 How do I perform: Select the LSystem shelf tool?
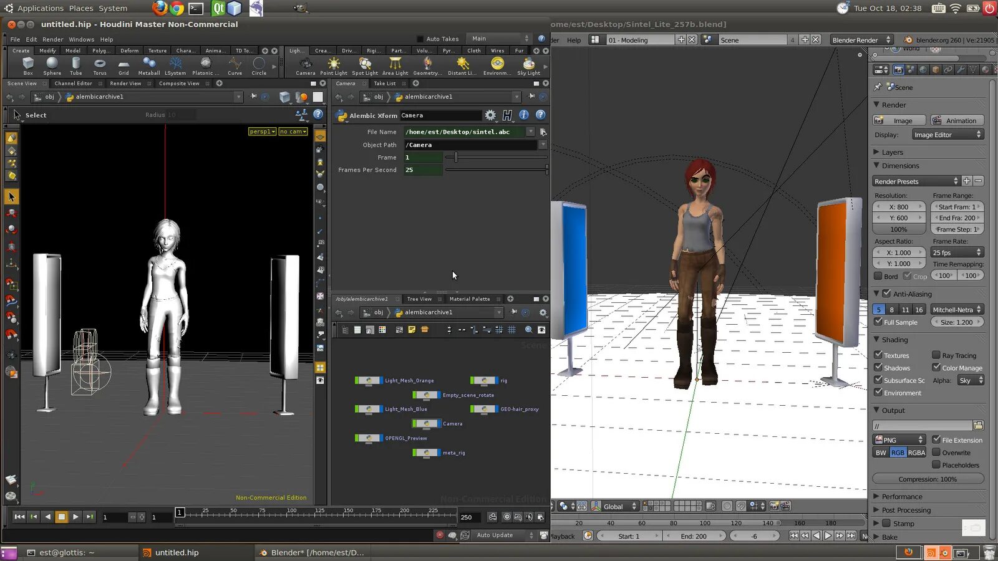click(x=175, y=66)
